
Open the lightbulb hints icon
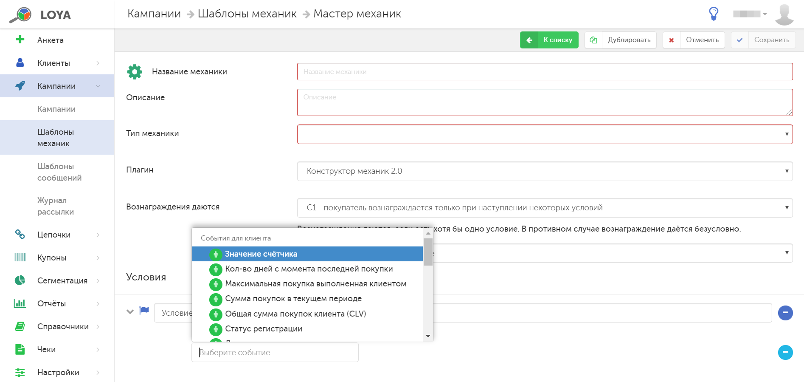pyautogui.click(x=714, y=14)
